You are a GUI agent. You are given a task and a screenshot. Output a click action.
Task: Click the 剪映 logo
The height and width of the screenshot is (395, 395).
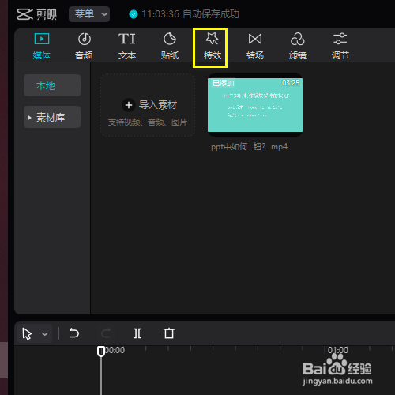coord(36,14)
